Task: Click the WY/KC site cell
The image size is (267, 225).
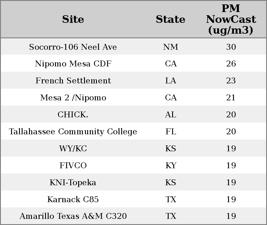Action: [x=73, y=149]
